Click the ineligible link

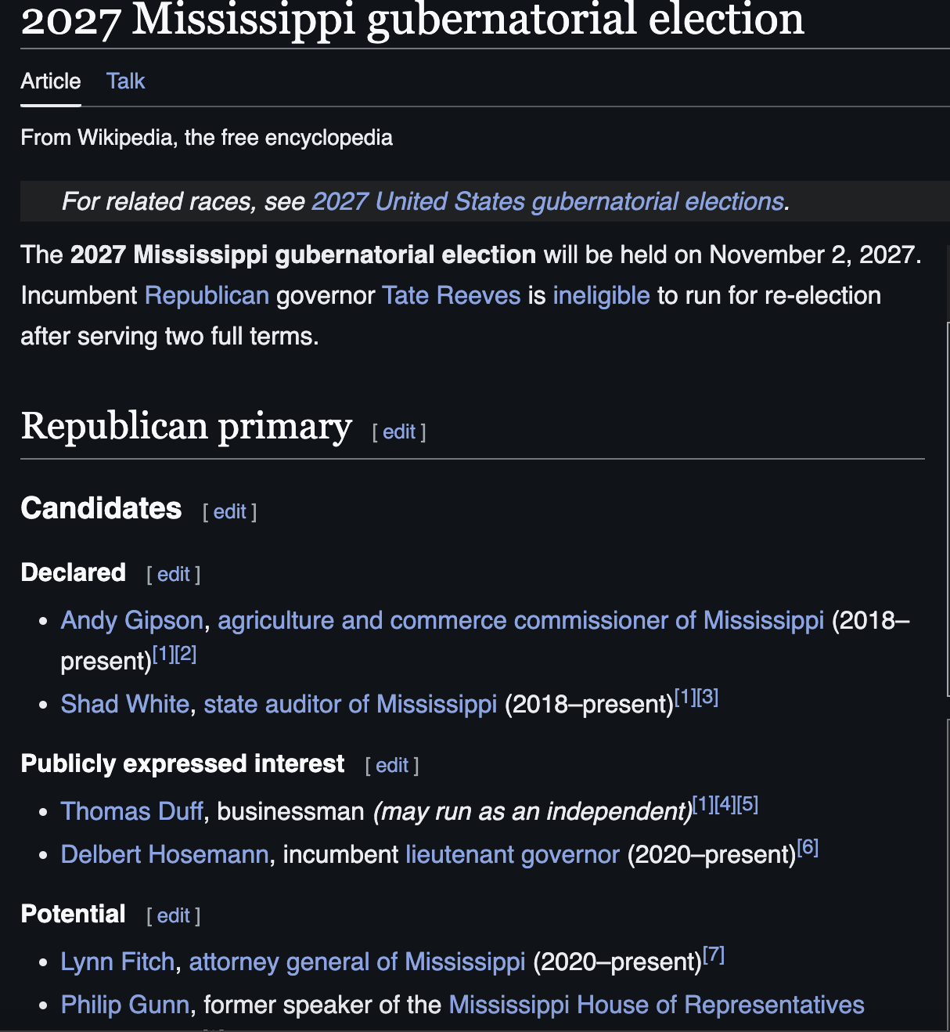[x=601, y=295]
